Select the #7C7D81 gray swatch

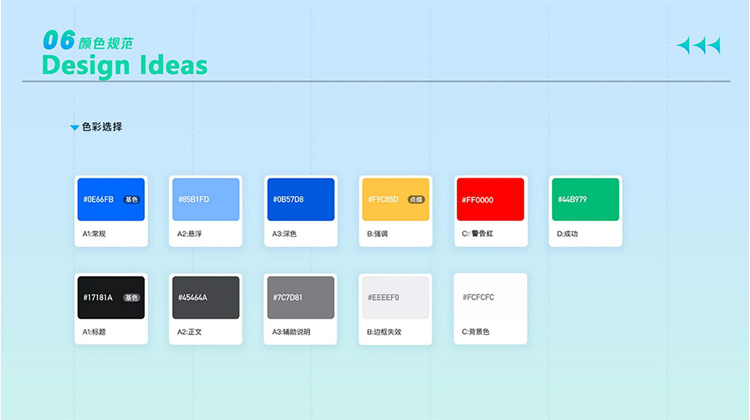pyautogui.click(x=300, y=297)
